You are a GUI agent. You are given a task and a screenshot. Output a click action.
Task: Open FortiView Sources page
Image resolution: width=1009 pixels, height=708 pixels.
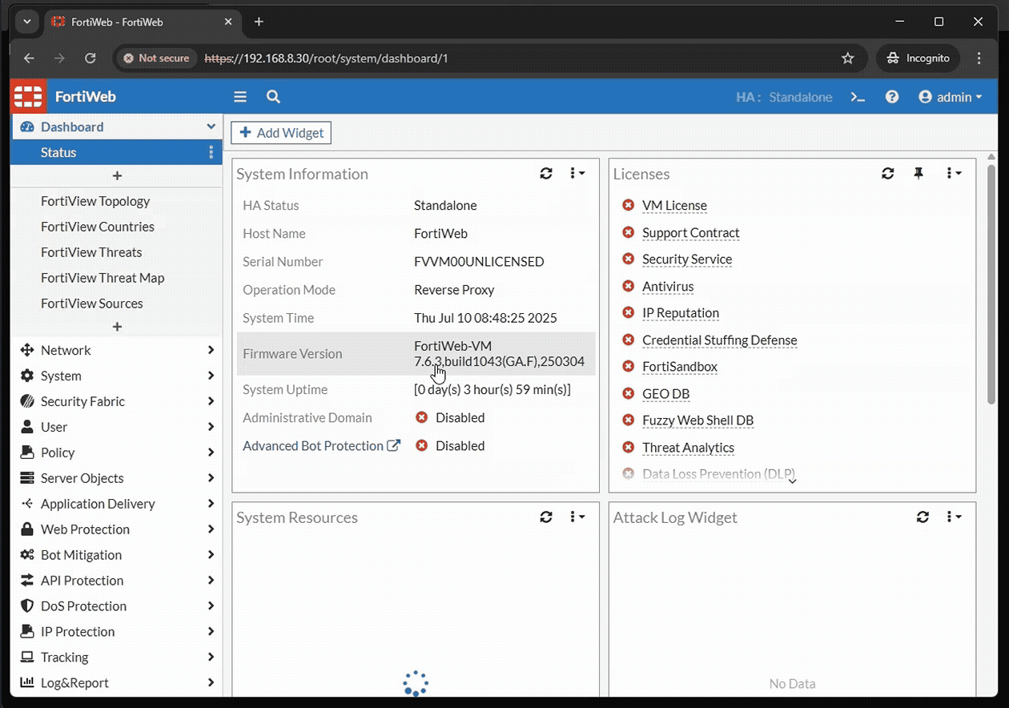click(92, 304)
